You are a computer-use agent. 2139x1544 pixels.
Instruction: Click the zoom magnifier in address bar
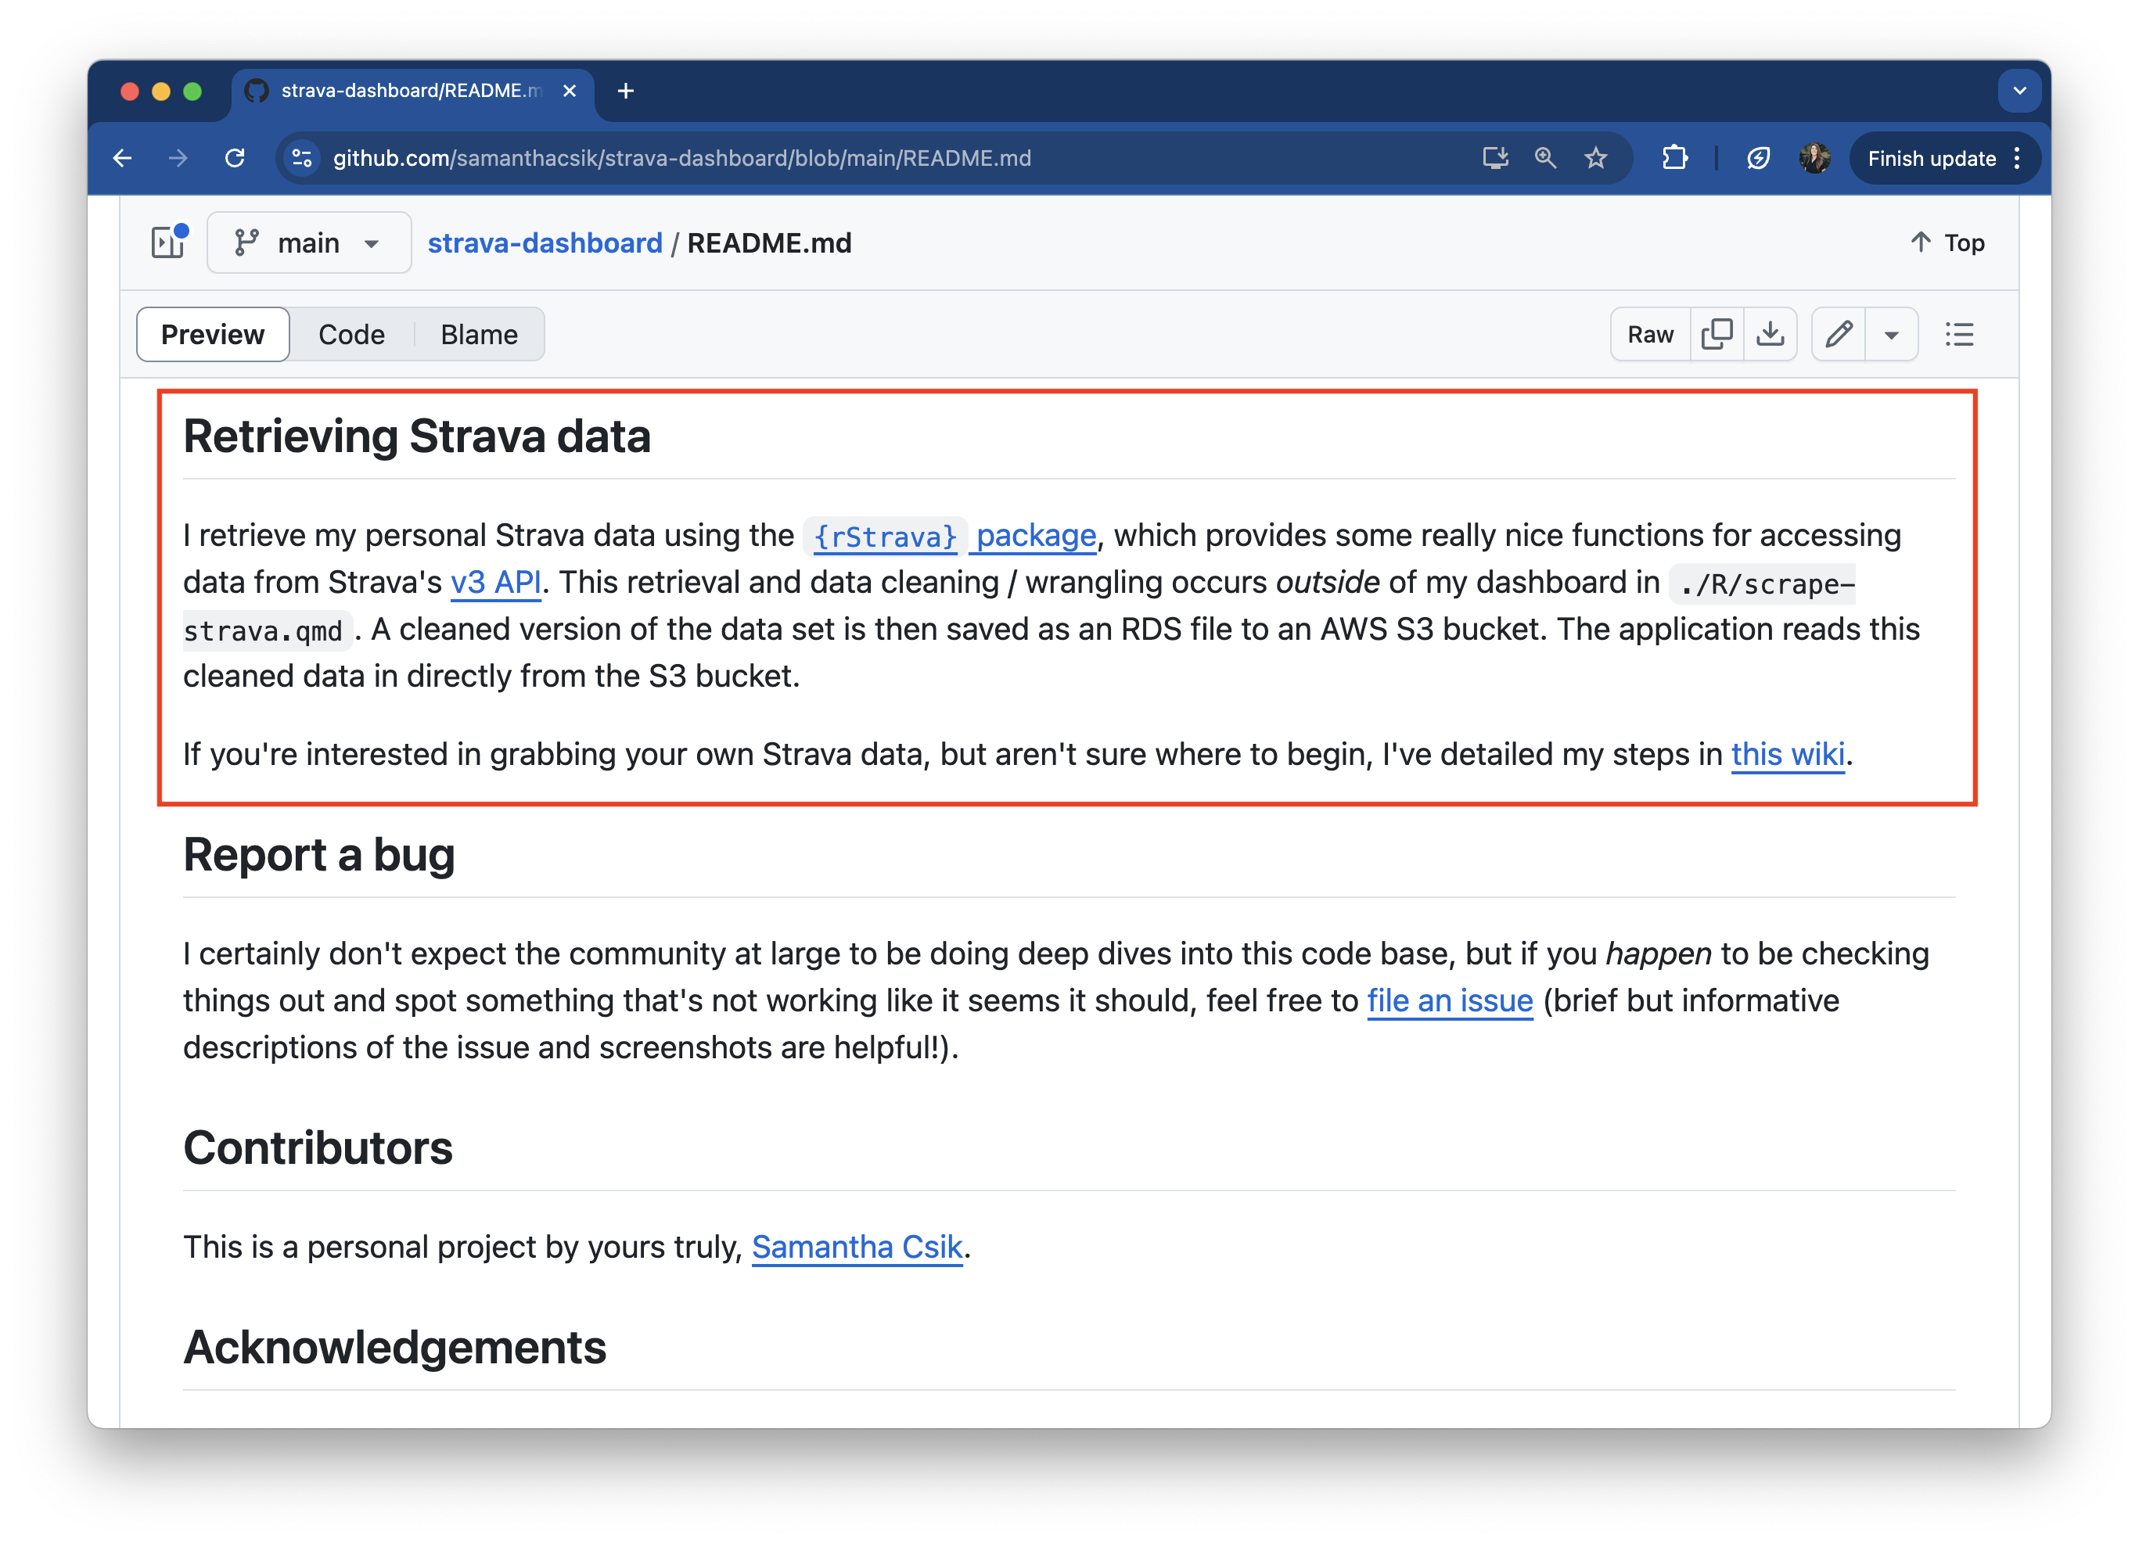[1545, 158]
